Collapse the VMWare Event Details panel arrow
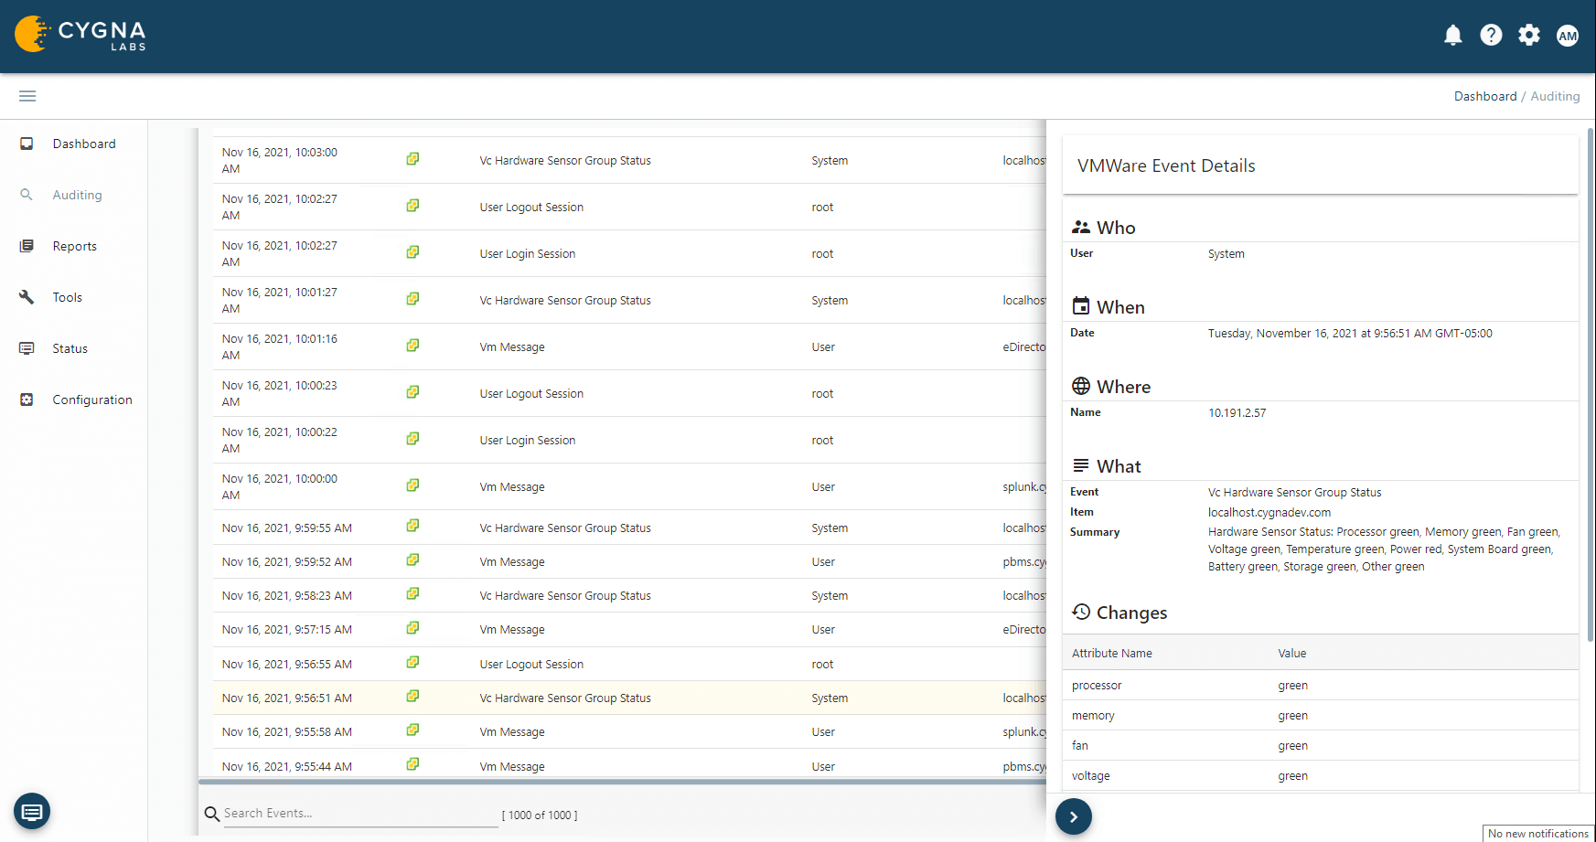 point(1073,815)
